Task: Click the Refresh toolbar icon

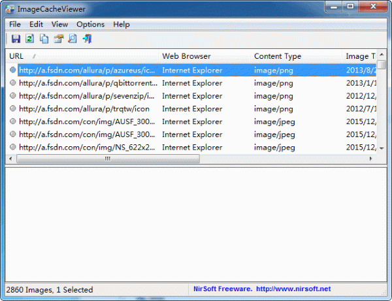Action: (x=30, y=39)
